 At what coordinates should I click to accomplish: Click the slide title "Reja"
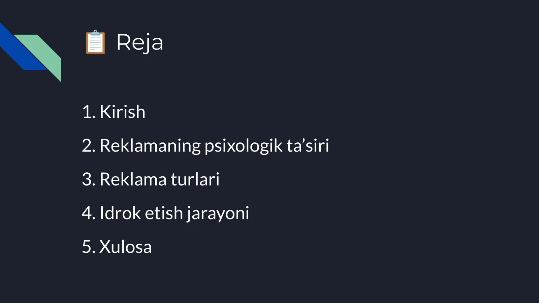pos(140,42)
